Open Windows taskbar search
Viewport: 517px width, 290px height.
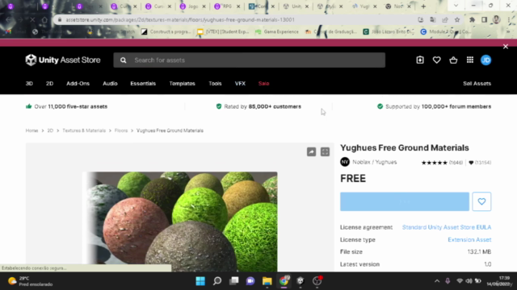(x=217, y=281)
